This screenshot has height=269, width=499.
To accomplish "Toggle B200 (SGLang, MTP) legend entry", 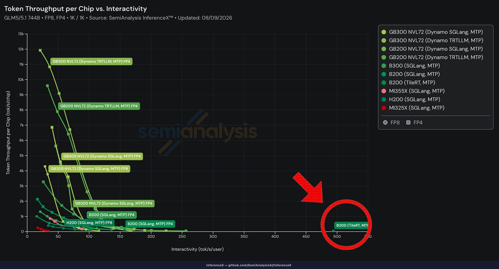I will tap(411, 74).
